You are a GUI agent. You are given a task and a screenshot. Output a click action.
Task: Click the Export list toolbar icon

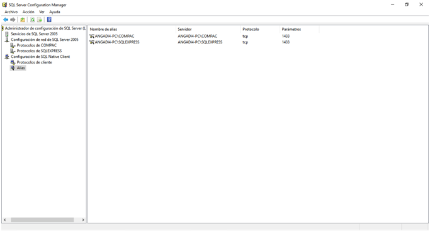click(40, 20)
